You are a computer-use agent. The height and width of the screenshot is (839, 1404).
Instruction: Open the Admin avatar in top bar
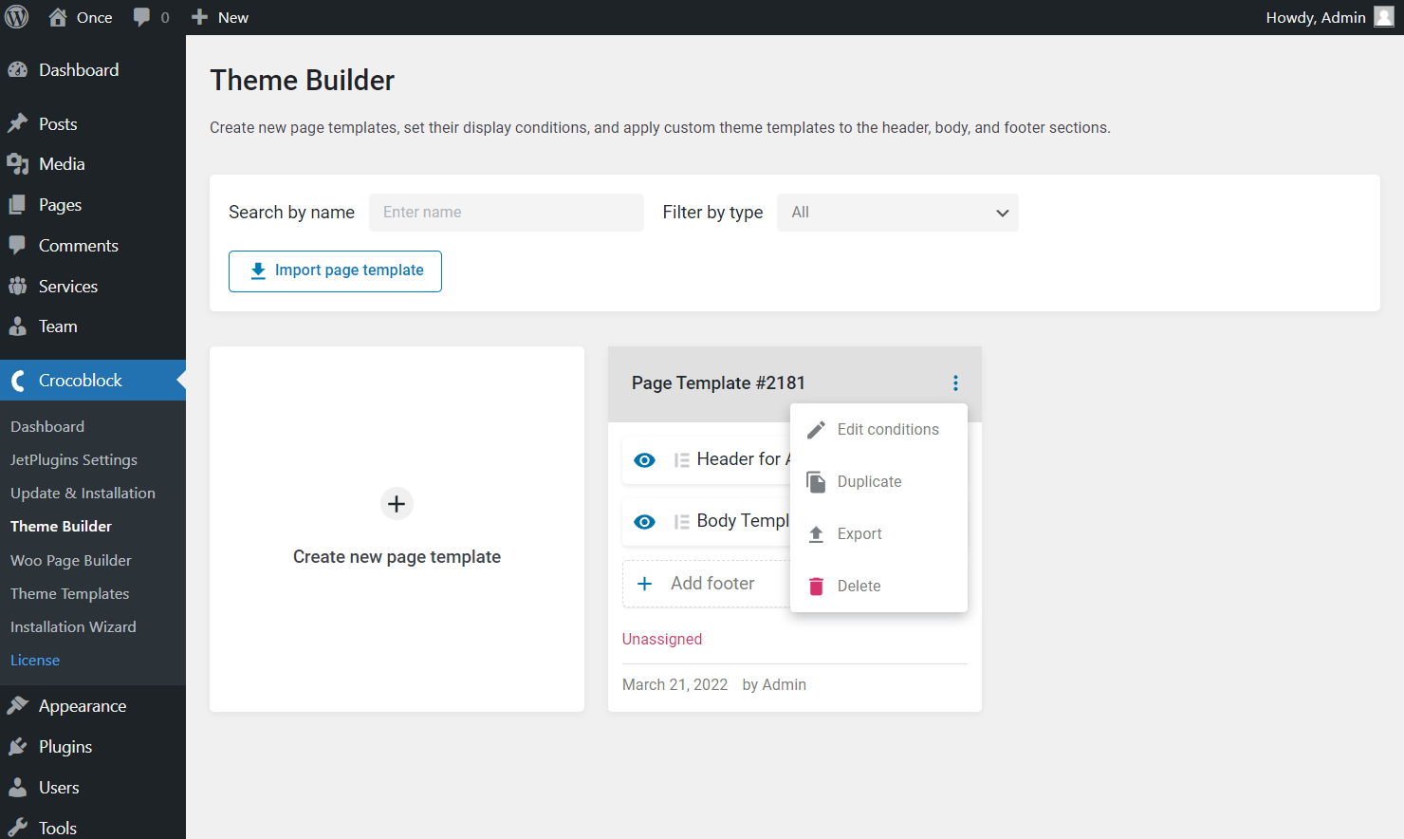tap(1384, 17)
